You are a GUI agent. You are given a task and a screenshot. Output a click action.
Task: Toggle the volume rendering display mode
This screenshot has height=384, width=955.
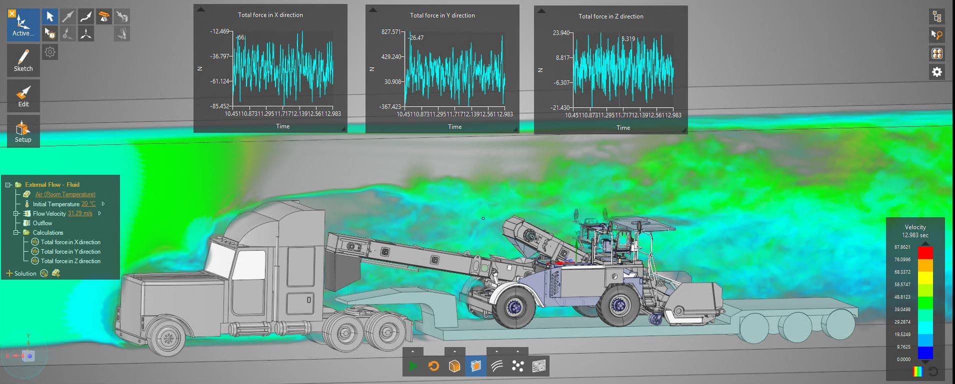click(475, 367)
